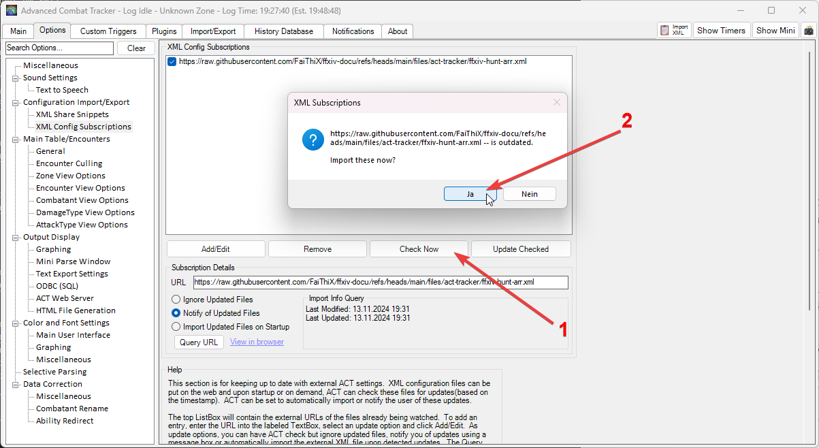Select Zone View Options tree item
This screenshot has height=448, width=819.
click(x=70, y=176)
